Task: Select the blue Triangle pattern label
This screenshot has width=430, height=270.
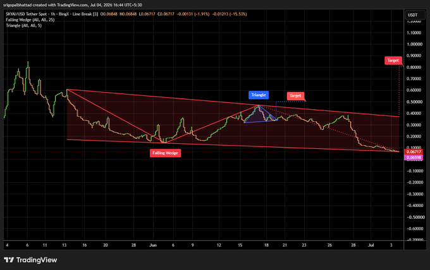Action: click(x=259, y=95)
